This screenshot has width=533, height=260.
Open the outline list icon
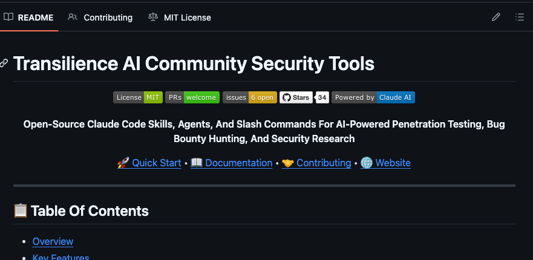point(520,17)
